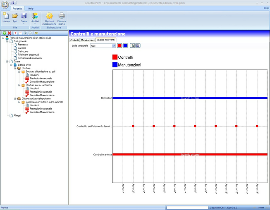This screenshot has height=210, width=270.
Task: Select the Grafico interventi tab
Action: [x=106, y=40]
